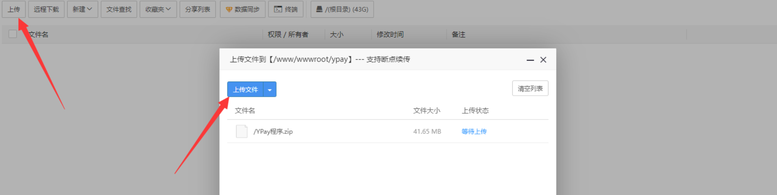Viewport: 777px width, 195px height.
Task: Click the file icon of YPay程序.zip
Action: pos(242,131)
